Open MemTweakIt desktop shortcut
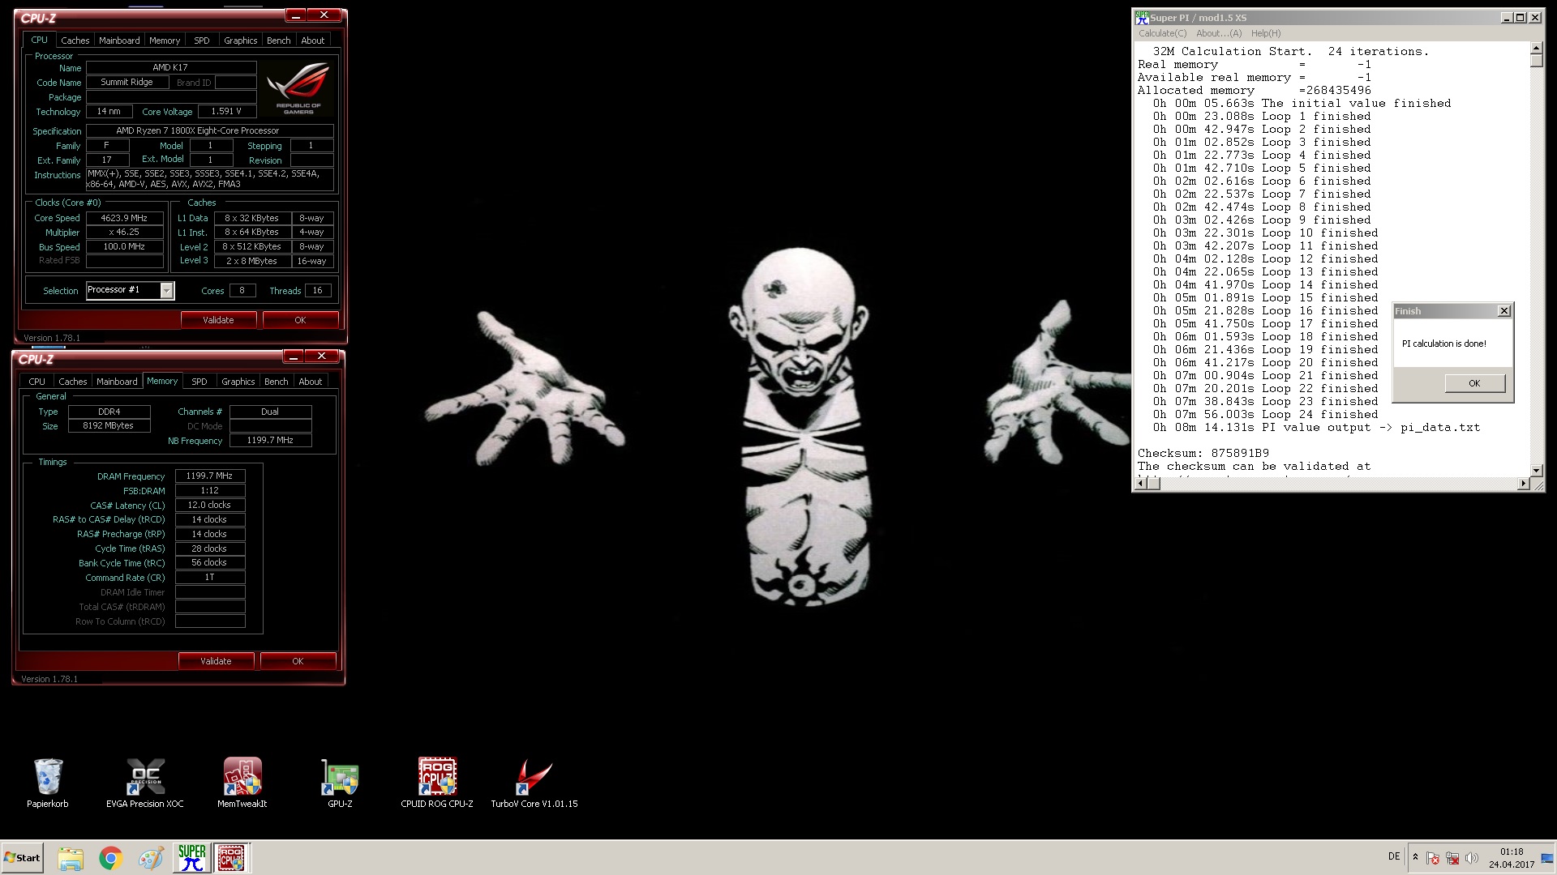The width and height of the screenshot is (1557, 875). point(242,783)
